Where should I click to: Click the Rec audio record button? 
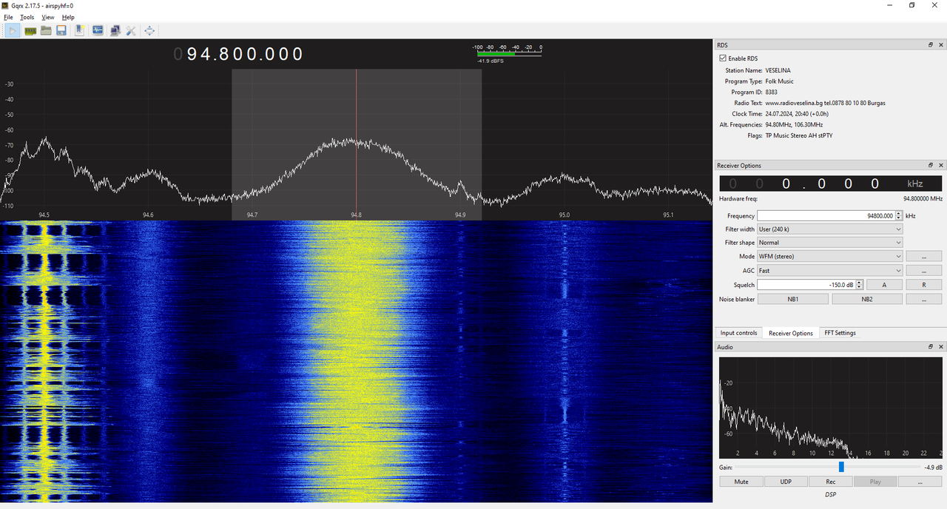pos(831,482)
